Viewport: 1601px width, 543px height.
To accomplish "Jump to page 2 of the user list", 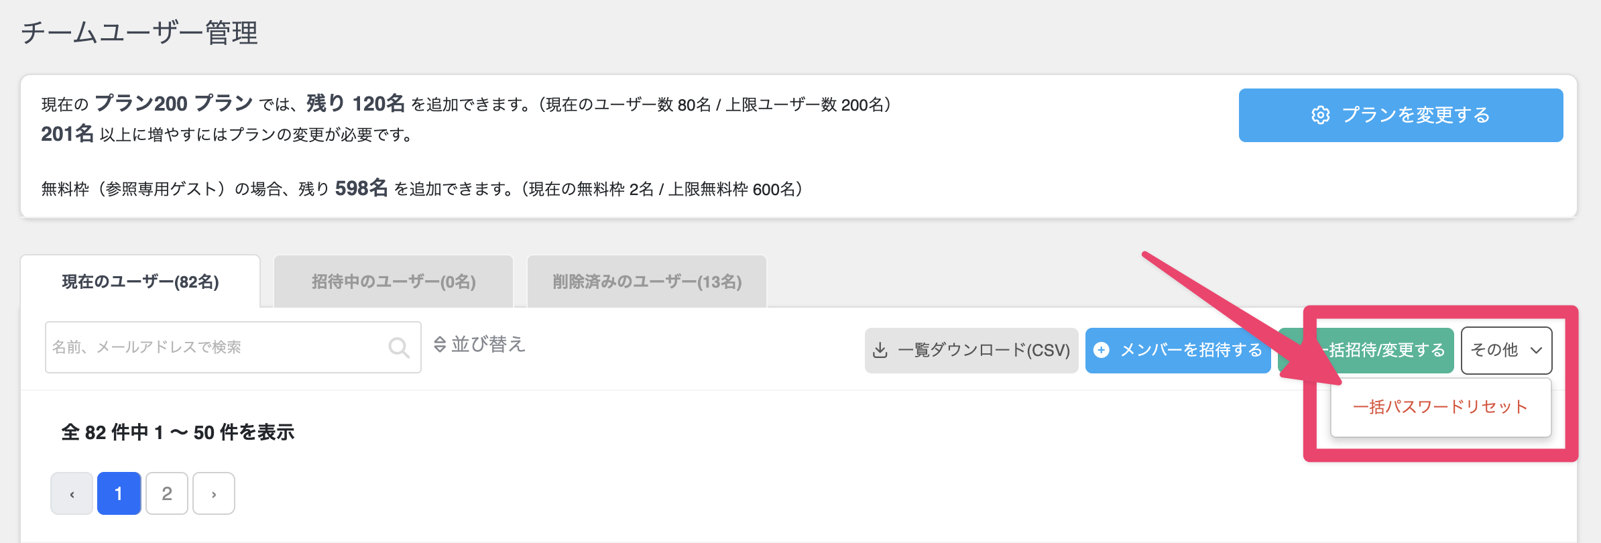I will pyautogui.click(x=167, y=494).
